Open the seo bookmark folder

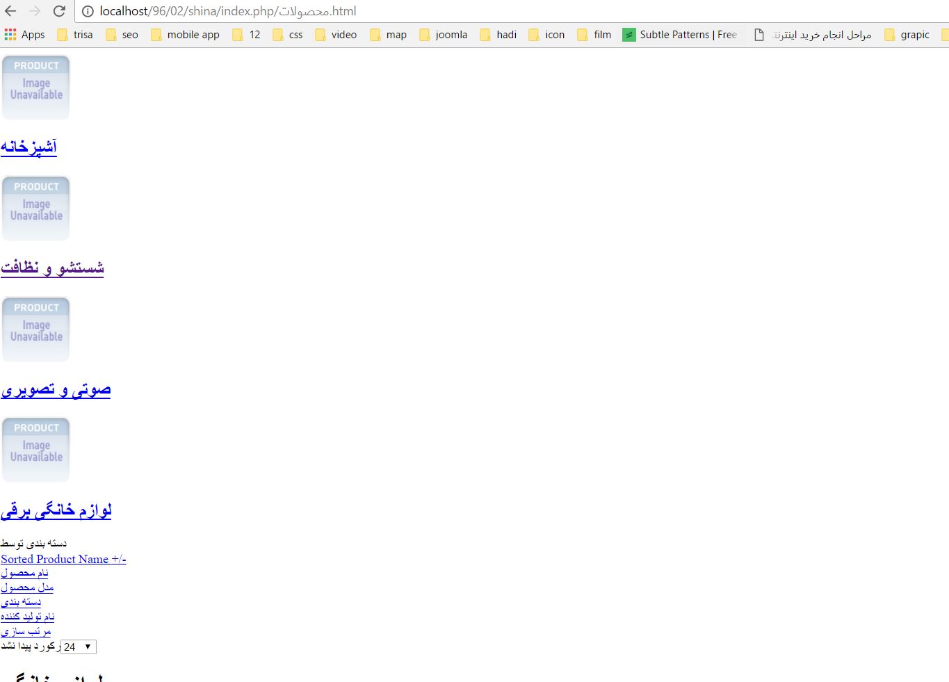(x=122, y=35)
